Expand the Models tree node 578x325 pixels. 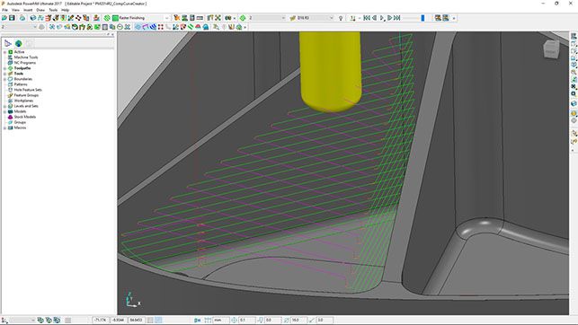point(4,111)
